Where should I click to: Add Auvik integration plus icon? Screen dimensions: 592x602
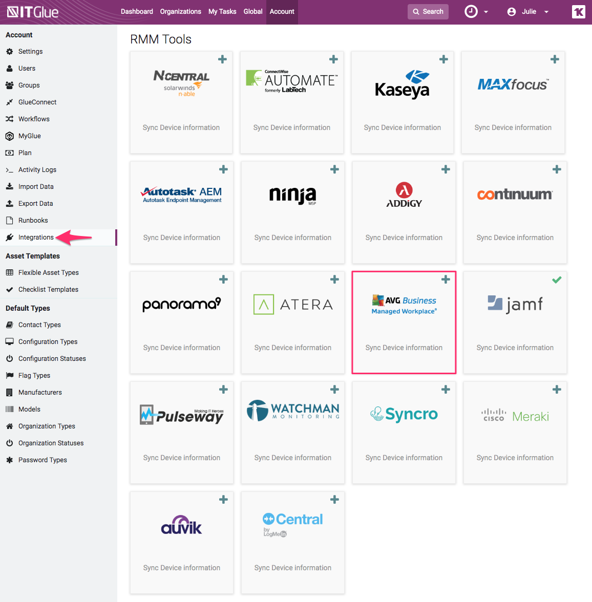pos(223,500)
